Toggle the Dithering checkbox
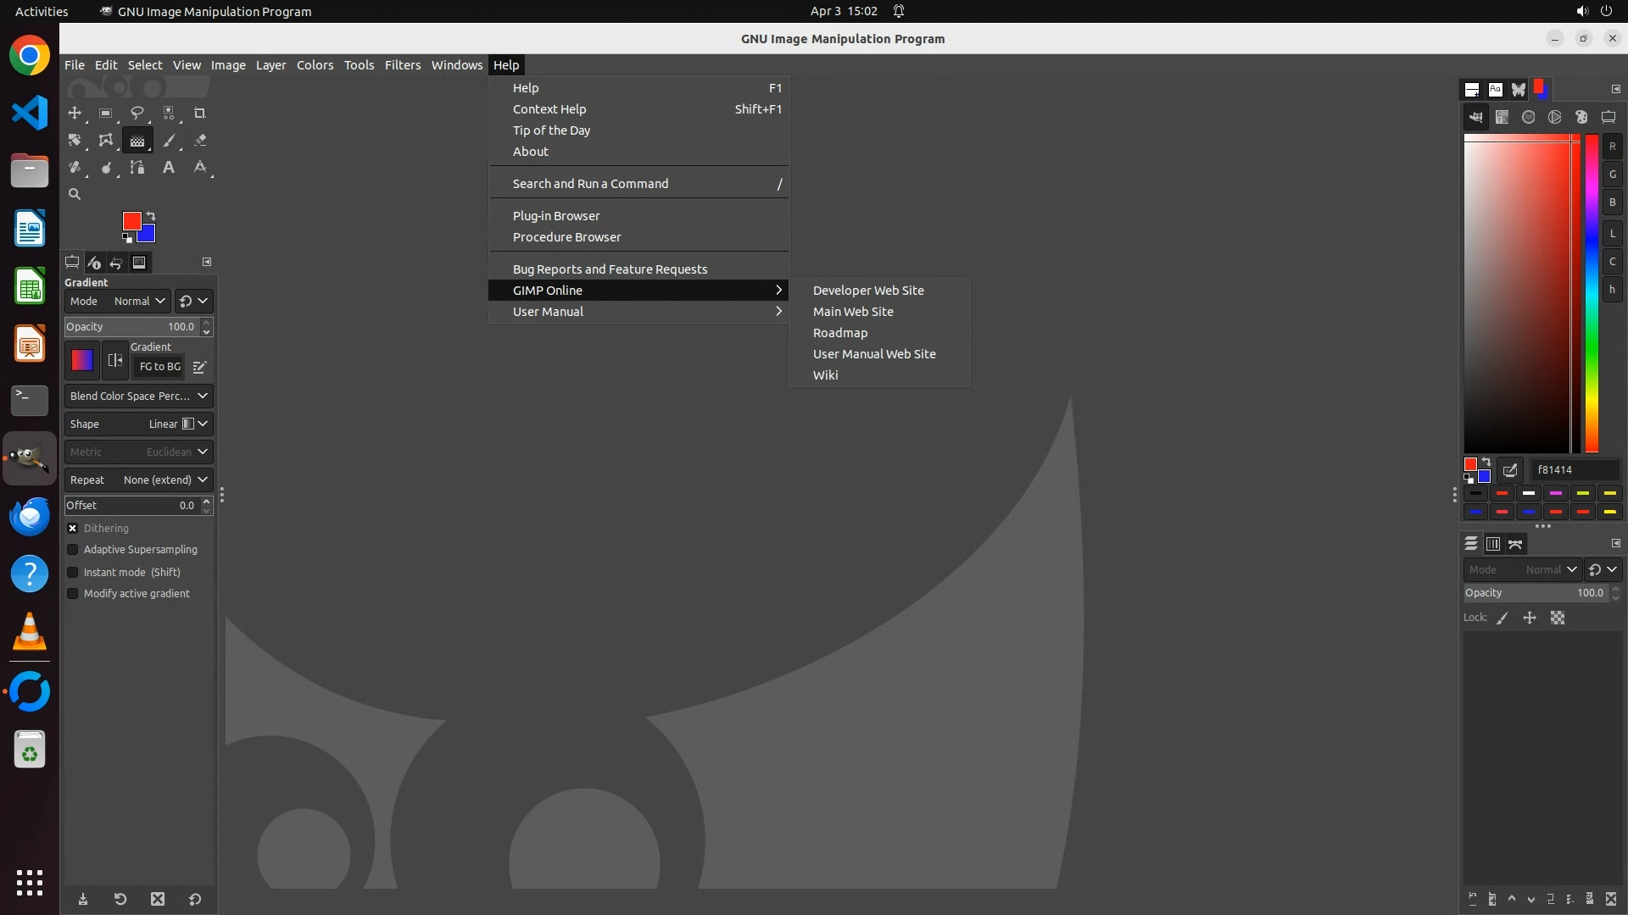Viewport: 1628px width, 915px height. pyautogui.click(x=73, y=528)
